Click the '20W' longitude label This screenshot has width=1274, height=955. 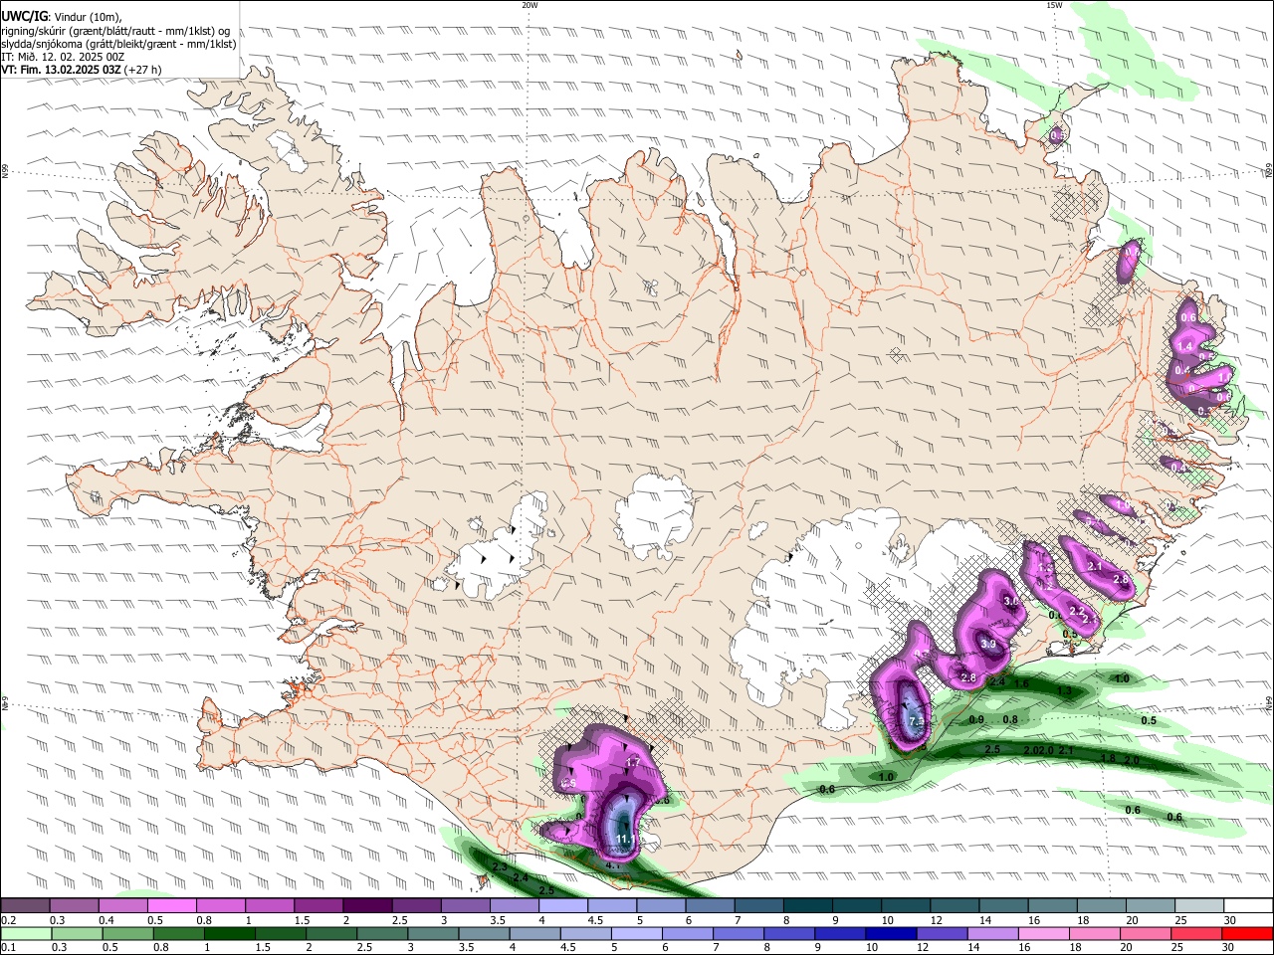click(530, 5)
